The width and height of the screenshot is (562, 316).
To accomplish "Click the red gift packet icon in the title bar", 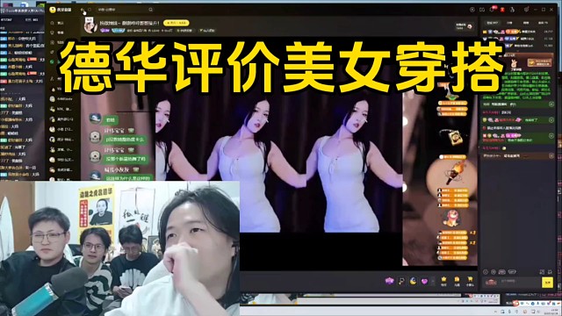I will [x=502, y=10].
